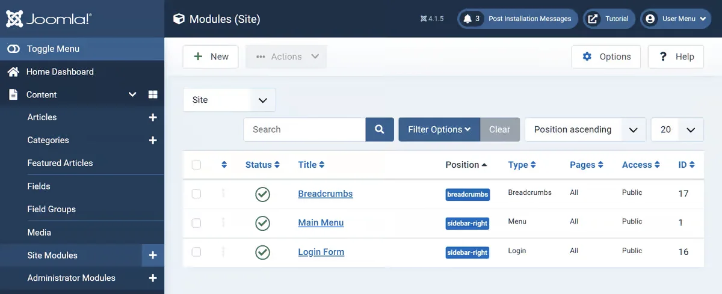Image resolution: width=722 pixels, height=294 pixels.
Task: Click the Main Menu row drag handle
Action: click(x=223, y=222)
